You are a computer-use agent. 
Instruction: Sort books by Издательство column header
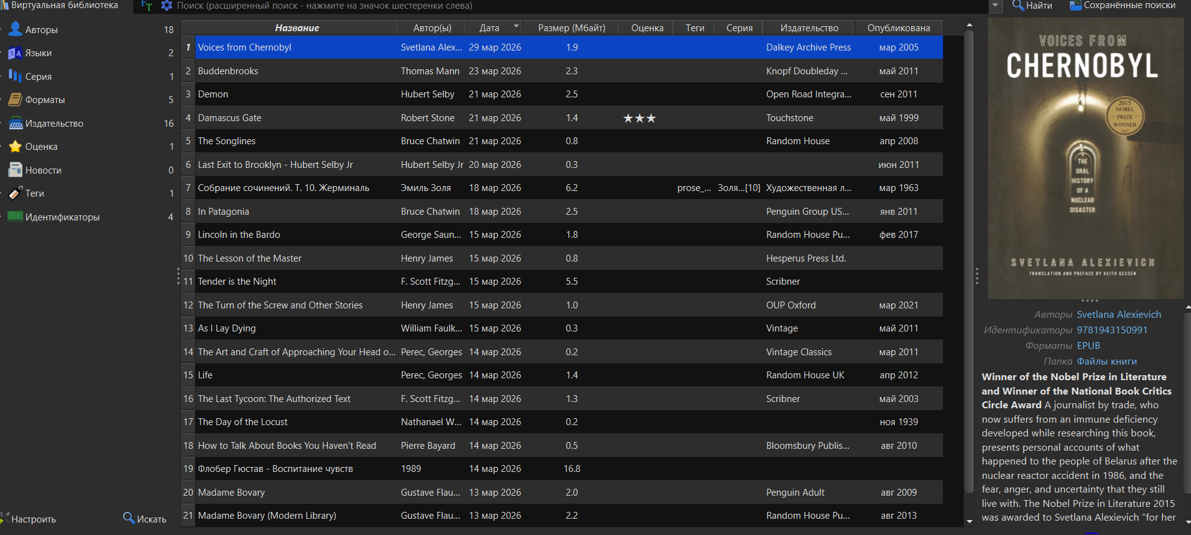pyautogui.click(x=809, y=27)
